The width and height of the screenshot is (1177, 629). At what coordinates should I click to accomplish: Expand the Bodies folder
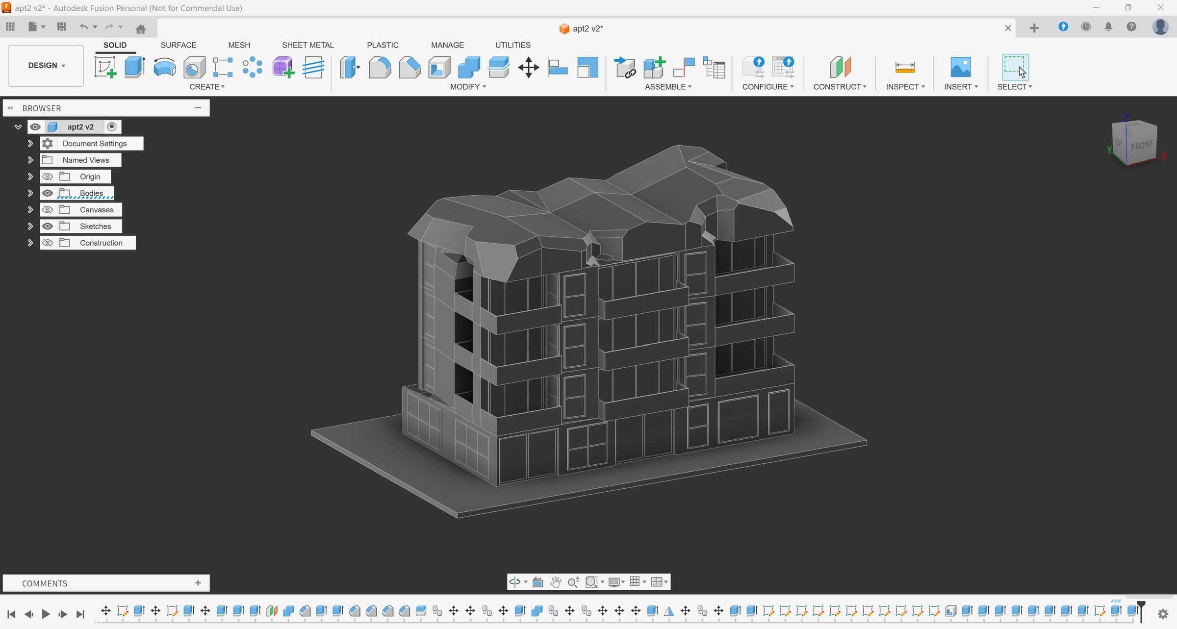click(30, 193)
